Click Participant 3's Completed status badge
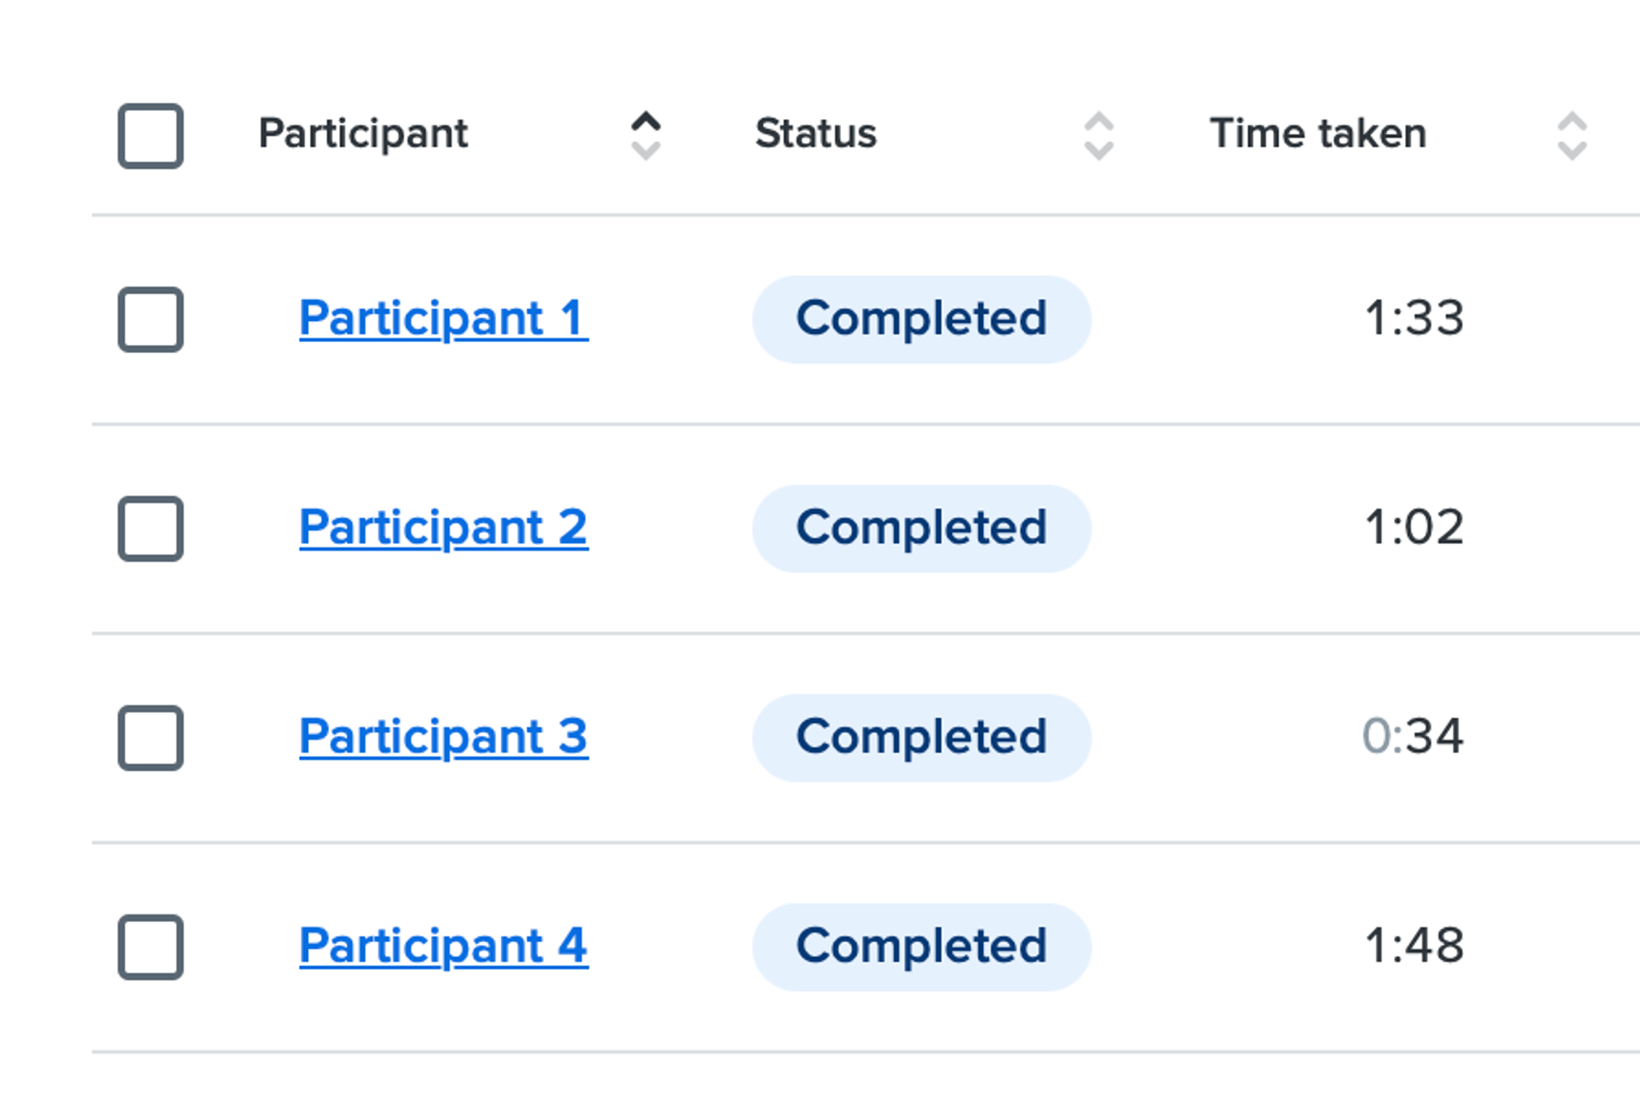 (921, 738)
